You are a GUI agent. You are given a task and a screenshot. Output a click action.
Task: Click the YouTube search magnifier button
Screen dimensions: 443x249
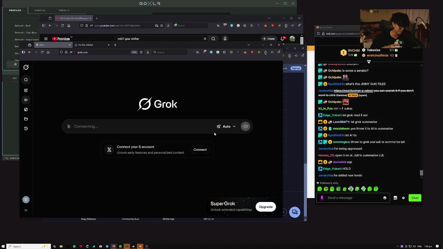coord(213,39)
